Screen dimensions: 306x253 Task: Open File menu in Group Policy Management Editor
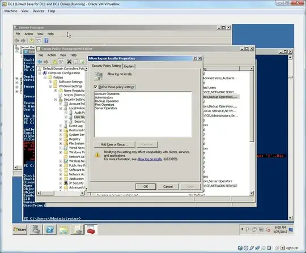pos(41,55)
